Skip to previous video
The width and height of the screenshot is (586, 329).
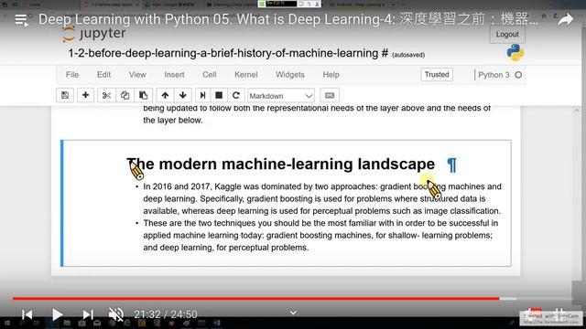click(x=27, y=314)
